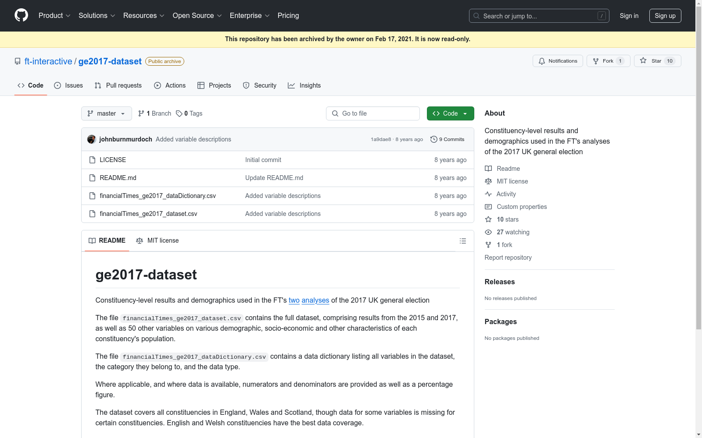Open the Update README.md commit link
The image size is (702, 438).
click(x=274, y=178)
